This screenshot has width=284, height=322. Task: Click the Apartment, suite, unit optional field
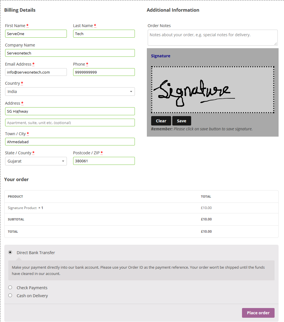(70, 123)
